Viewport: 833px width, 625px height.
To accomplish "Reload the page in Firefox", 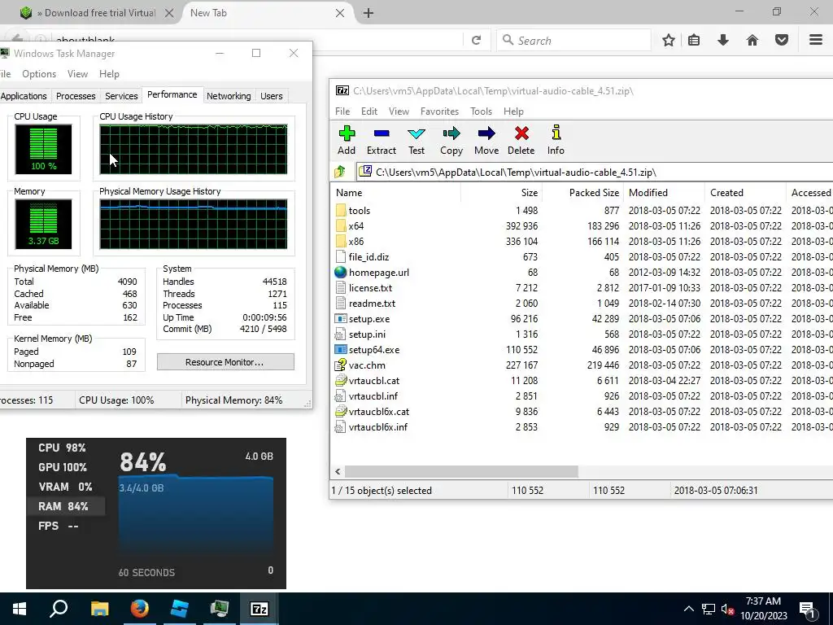I will pos(476,41).
